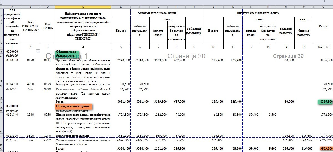Click the Select All corner box
333x152 pixels.
coord(2,6)
